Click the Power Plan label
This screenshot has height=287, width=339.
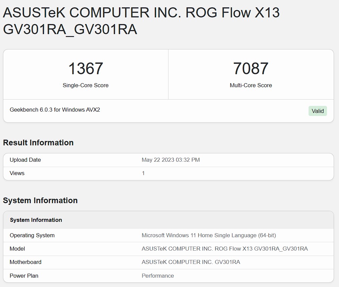coord(24,276)
